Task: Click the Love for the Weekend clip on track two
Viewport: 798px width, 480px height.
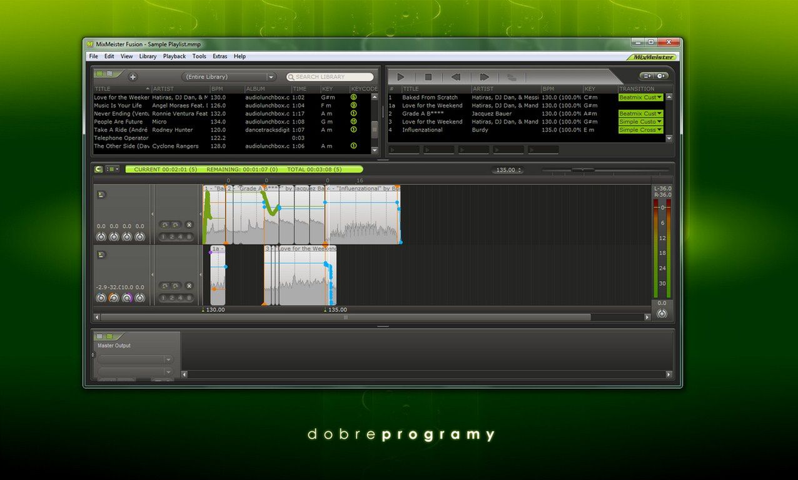Action: pos(300,276)
